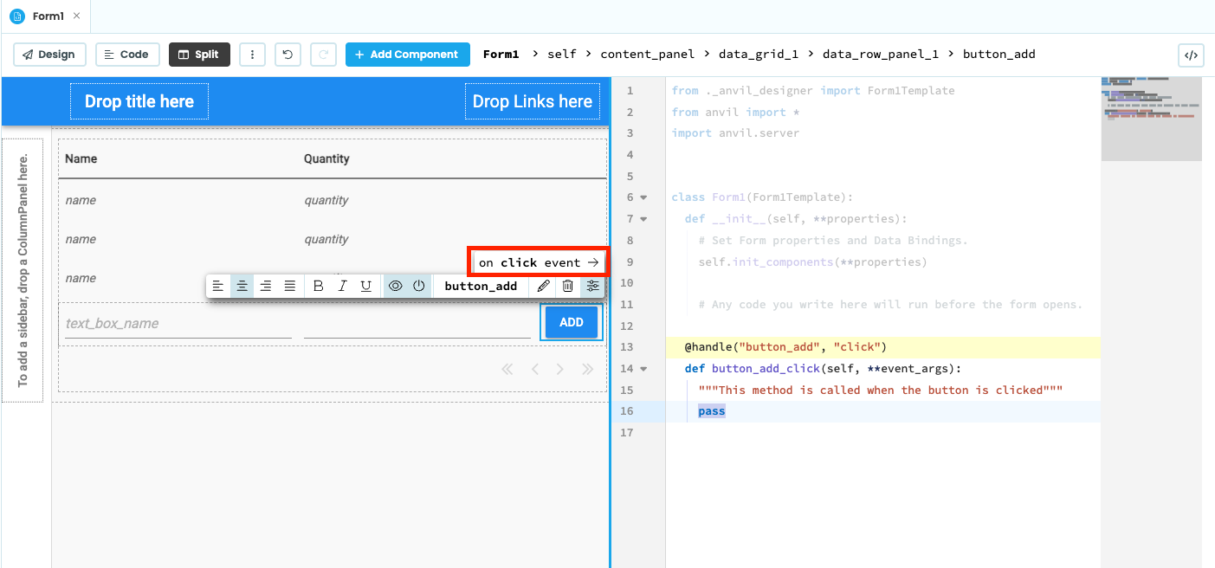Toggle enabled power icon for button_add
Screen dimensions: 1215x568
pyautogui.click(x=419, y=286)
